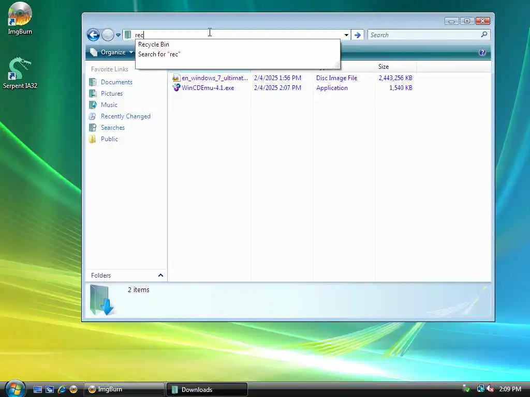530x397 pixels.
Task: Click the Go arrow button
Action: pyautogui.click(x=357, y=35)
